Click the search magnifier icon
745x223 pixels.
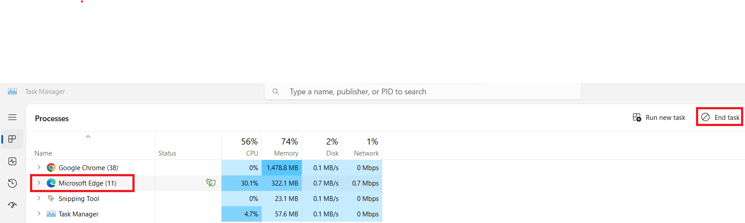275,92
